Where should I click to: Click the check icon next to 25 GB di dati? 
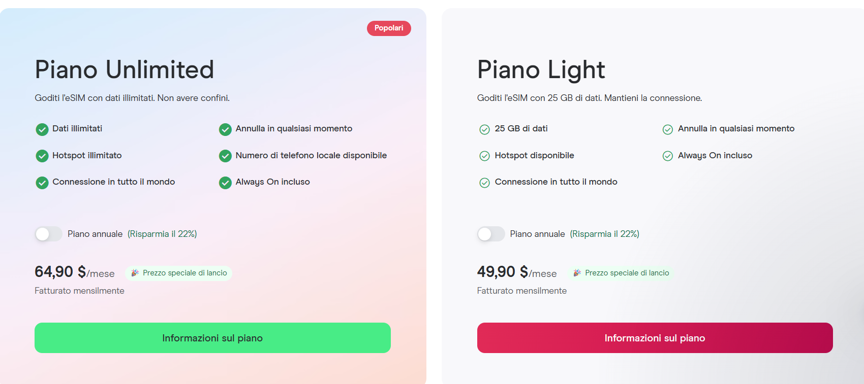(484, 129)
